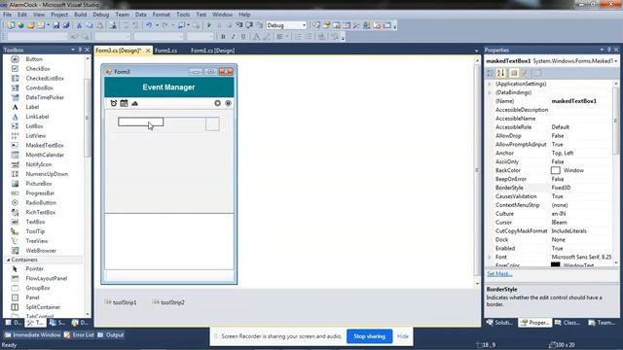Open the Error List window tab
The width and height of the screenshot is (623, 350).
pyautogui.click(x=79, y=334)
